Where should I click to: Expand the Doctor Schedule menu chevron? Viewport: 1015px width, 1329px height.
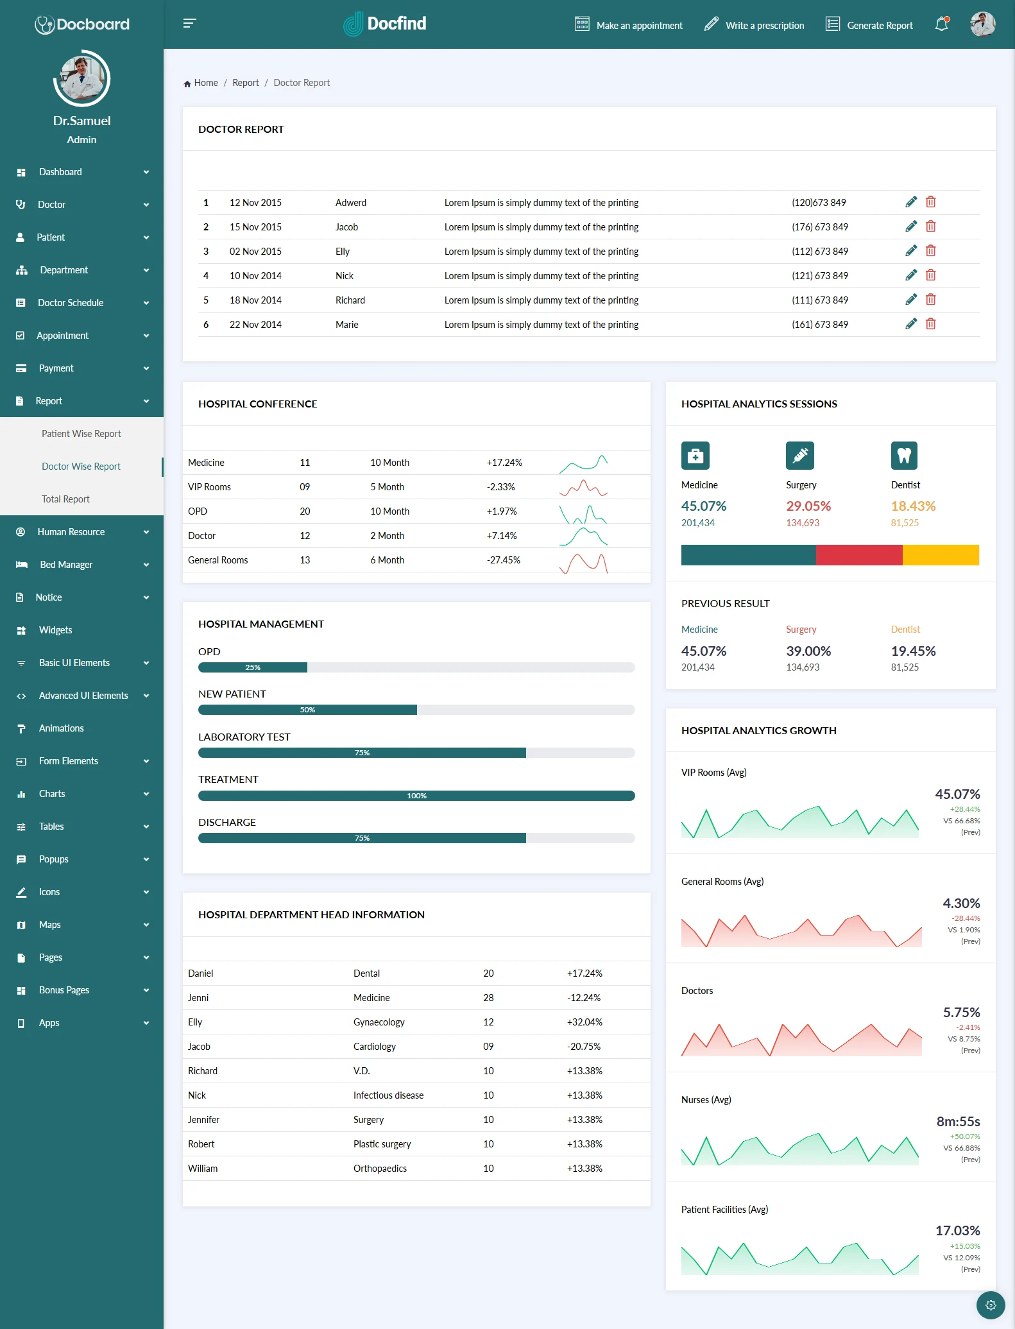point(146,303)
